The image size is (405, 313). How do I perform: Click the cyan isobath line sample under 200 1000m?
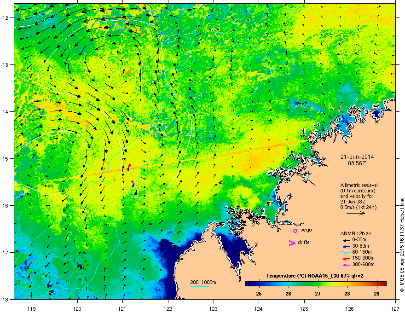pos(200,286)
